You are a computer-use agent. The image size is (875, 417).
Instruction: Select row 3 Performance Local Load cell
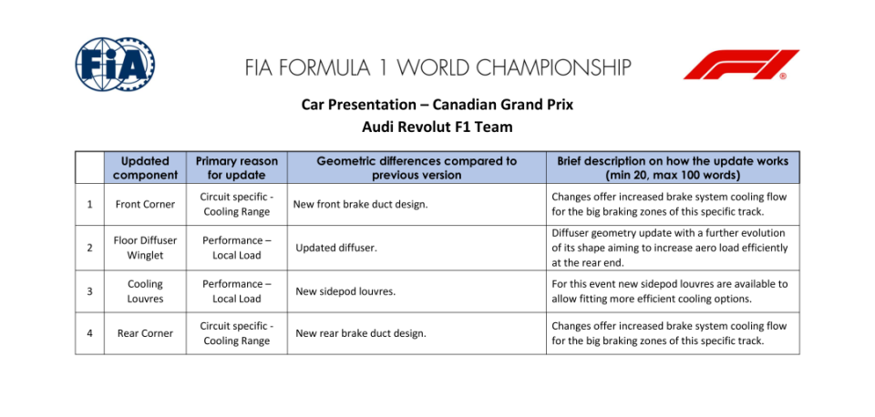tap(237, 291)
